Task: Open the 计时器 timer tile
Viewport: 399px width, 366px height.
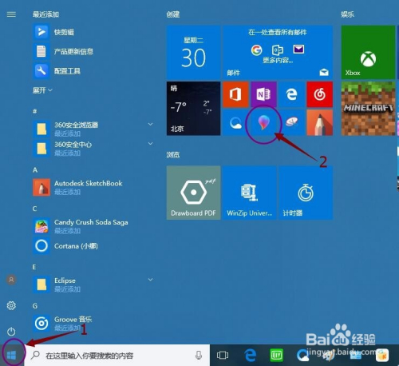Action: pos(306,193)
